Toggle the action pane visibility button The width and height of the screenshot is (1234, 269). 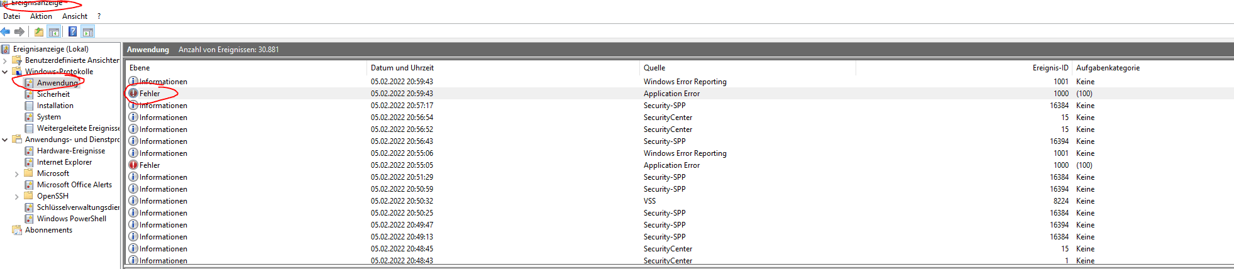88,31
